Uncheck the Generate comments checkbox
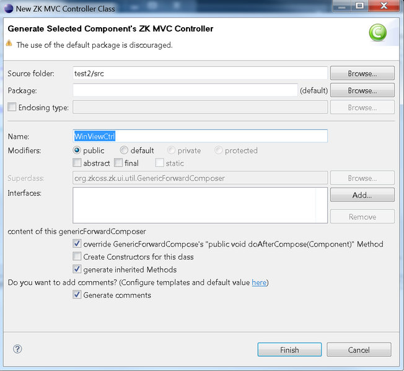 tap(77, 295)
